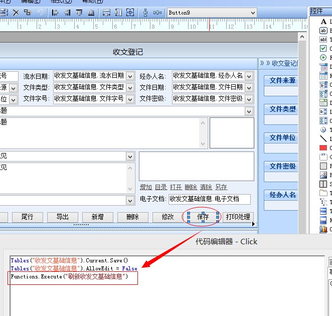Image resolution: width=332 pixels, height=316 pixels.
Task: Pick the split container control in toolbox
Action: click(x=323, y=184)
